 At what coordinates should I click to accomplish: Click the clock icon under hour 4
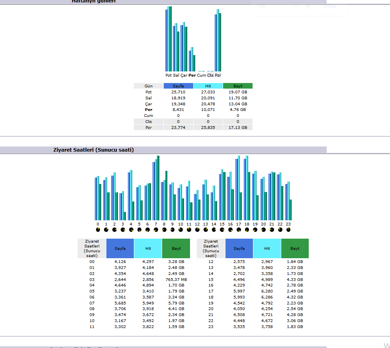pyautogui.click(x=131, y=230)
